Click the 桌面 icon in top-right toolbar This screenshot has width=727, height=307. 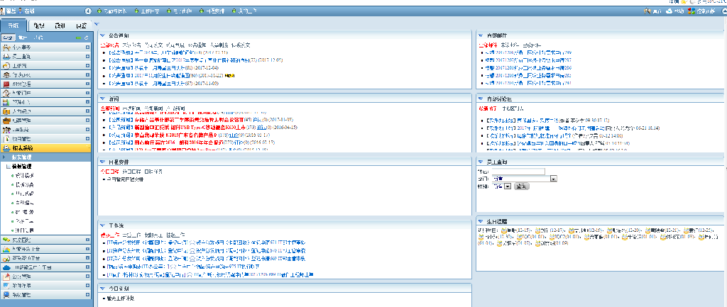tap(647, 11)
